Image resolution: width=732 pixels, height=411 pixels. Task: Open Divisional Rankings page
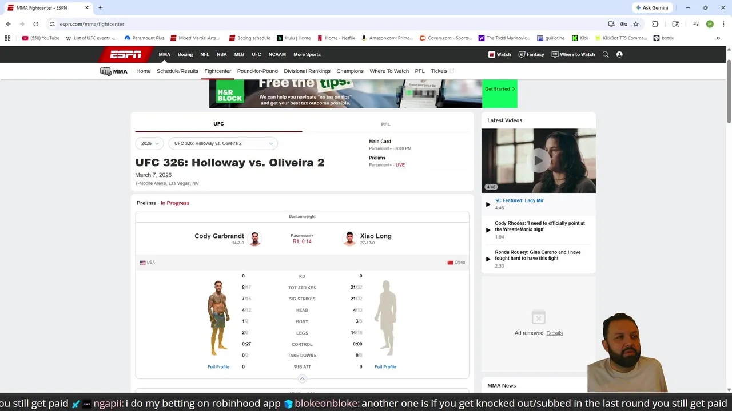pyautogui.click(x=307, y=71)
